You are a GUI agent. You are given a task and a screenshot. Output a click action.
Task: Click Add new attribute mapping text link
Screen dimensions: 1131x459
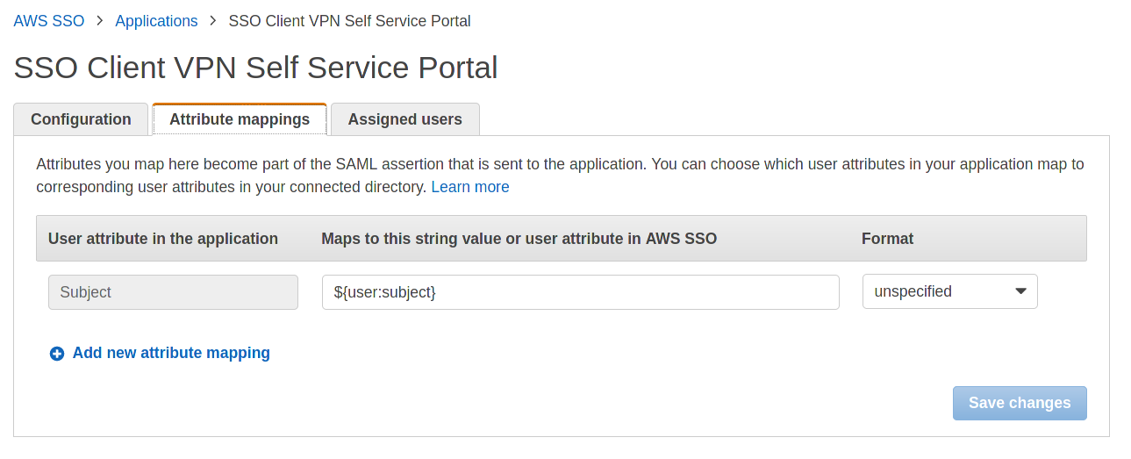(171, 353)
